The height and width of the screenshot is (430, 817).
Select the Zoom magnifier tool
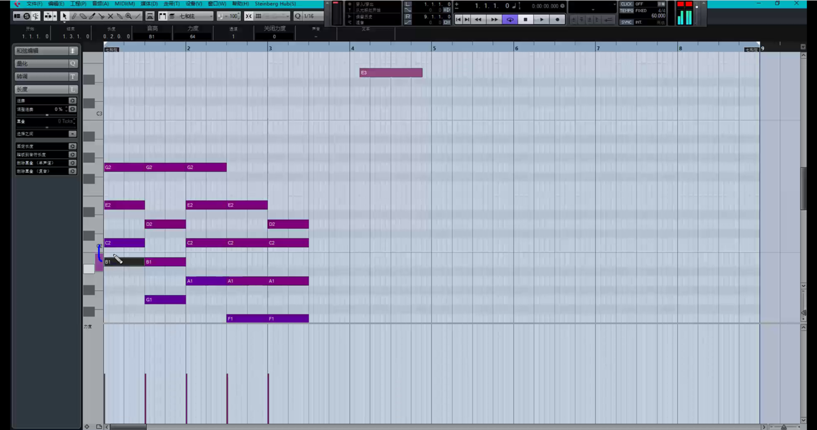click(x=129, y=16)
